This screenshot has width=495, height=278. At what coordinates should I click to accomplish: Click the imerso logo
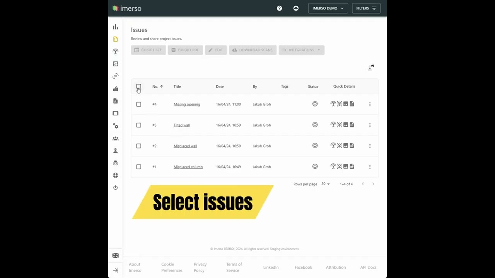127,8
